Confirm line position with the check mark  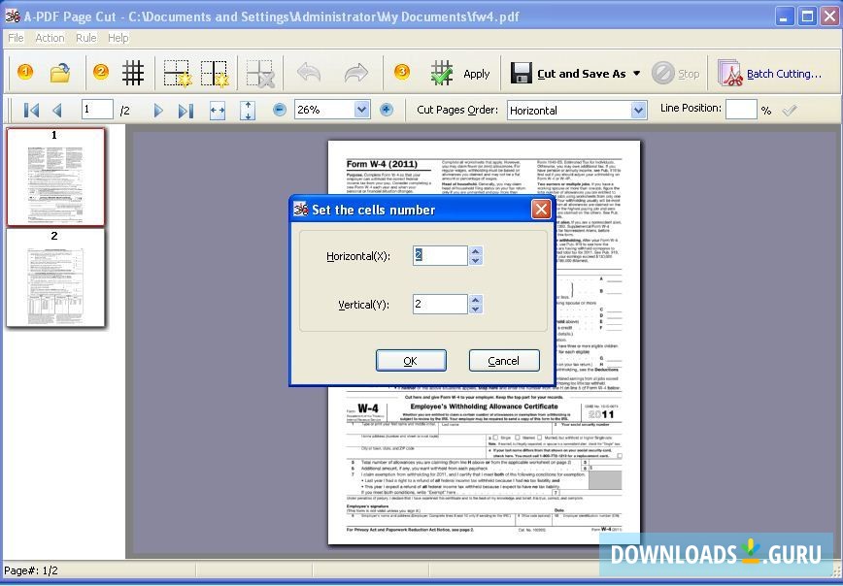(790, 110)
